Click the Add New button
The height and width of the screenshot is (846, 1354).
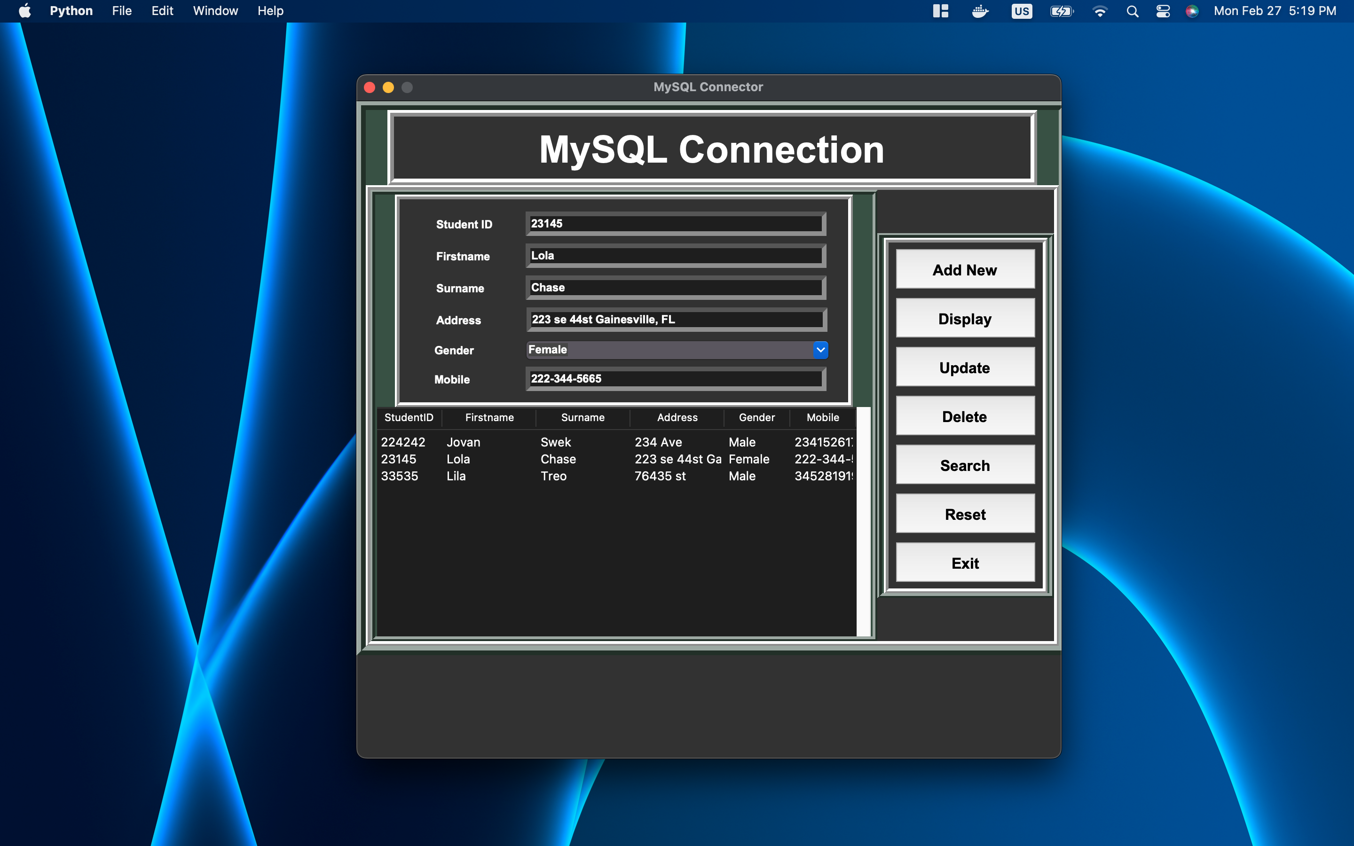(965, 269)
